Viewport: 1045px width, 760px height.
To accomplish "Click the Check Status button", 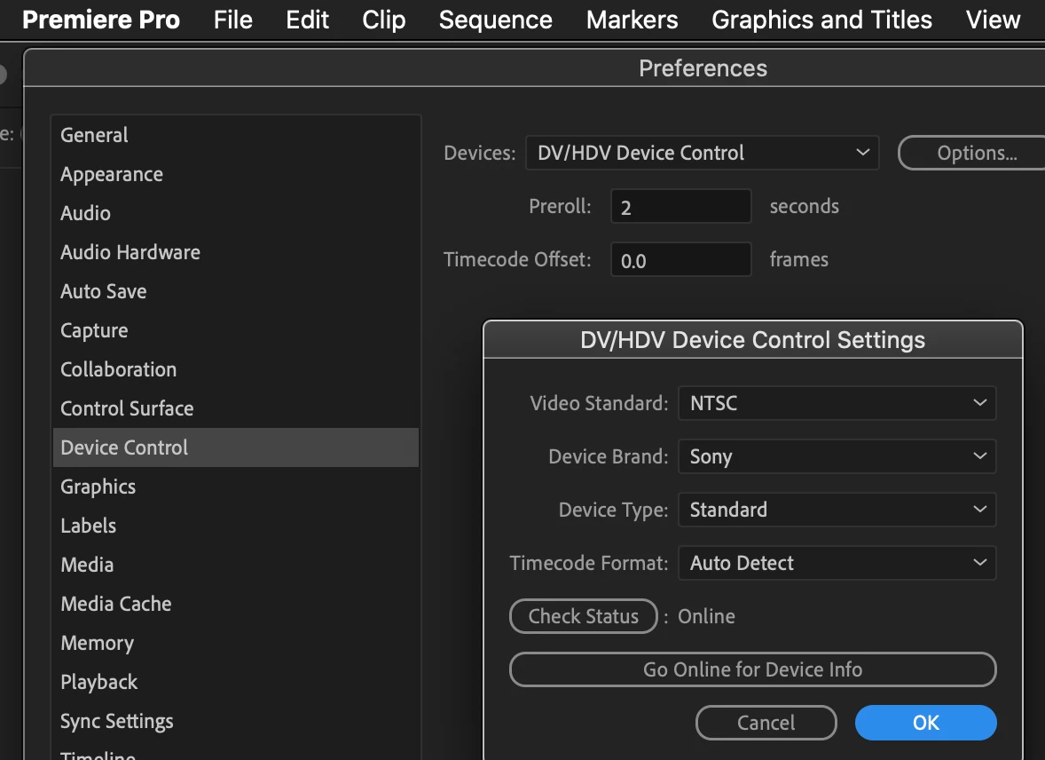I will [x=583, y=616].
